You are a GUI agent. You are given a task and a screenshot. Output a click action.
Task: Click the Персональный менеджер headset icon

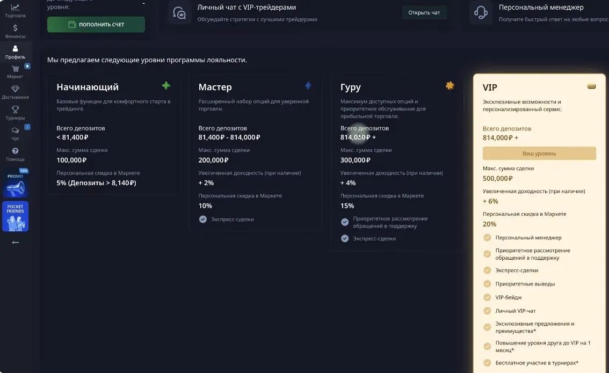(482, 13)
